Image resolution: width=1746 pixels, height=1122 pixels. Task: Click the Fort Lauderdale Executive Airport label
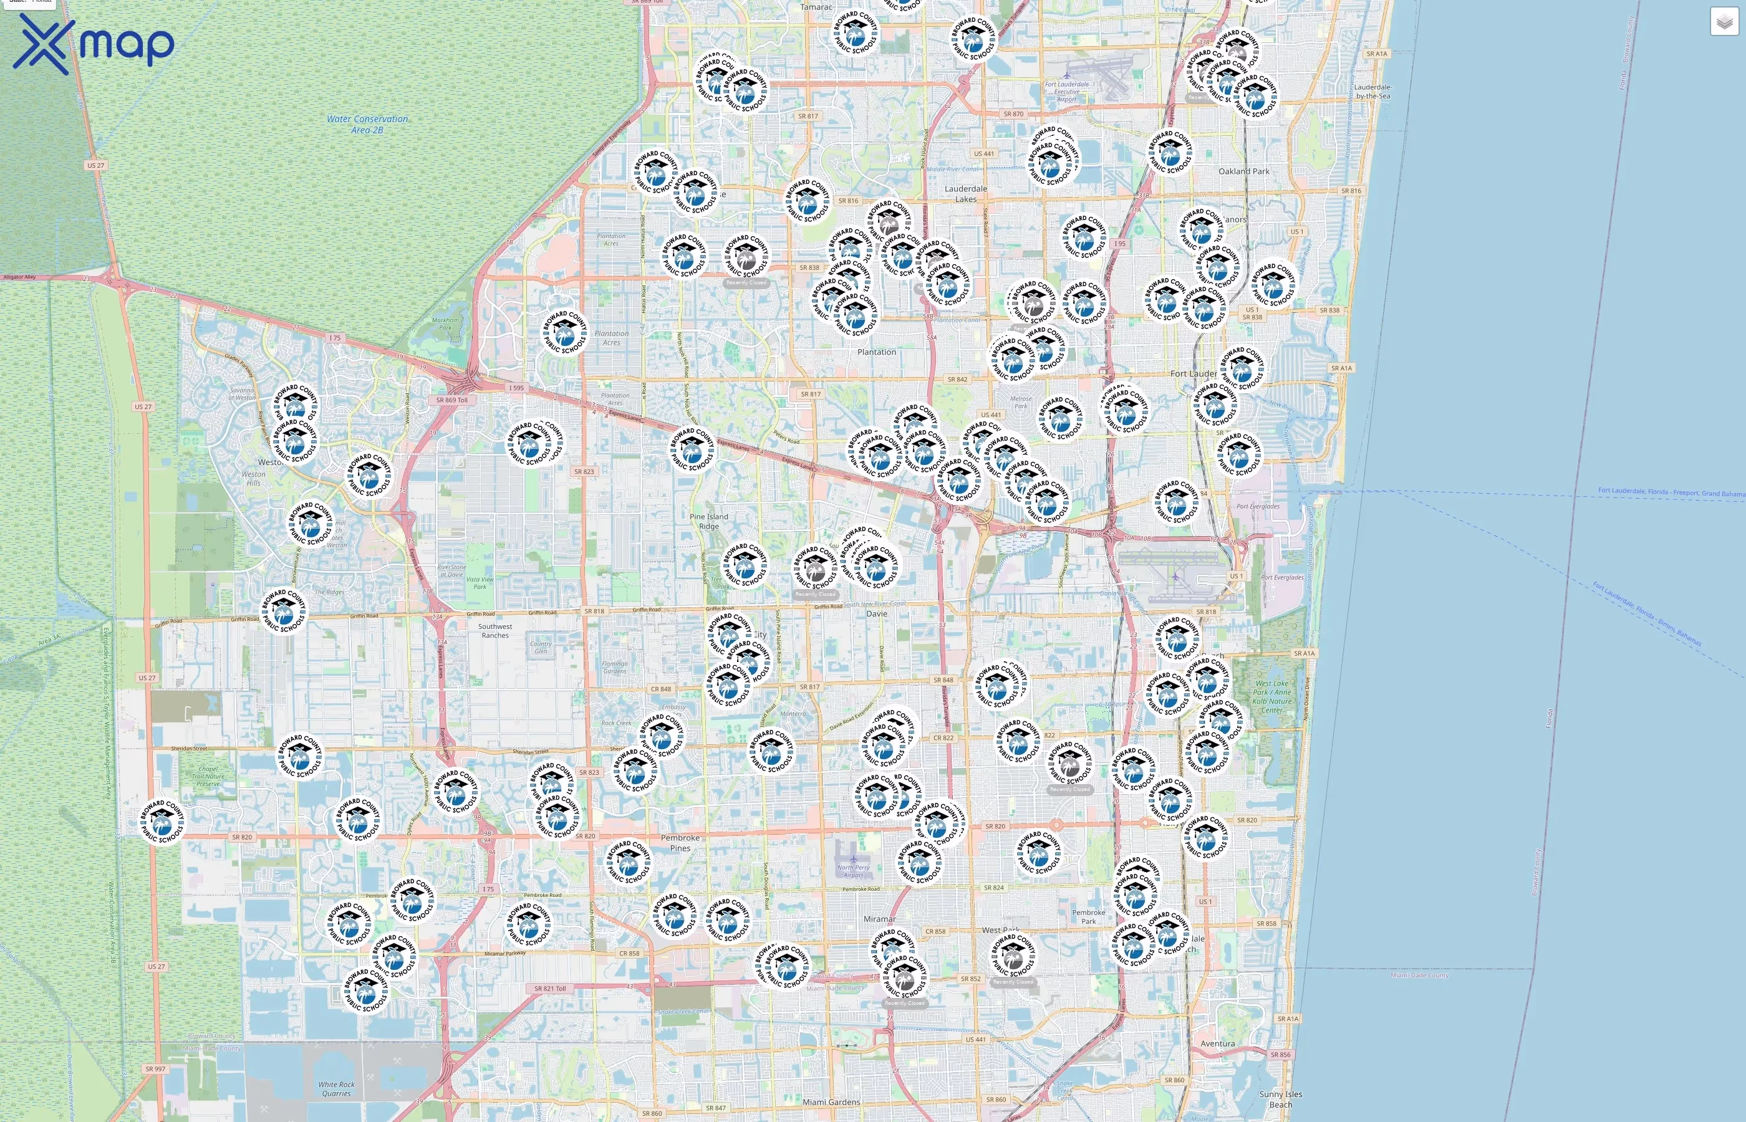click(x=1067, y=92)
